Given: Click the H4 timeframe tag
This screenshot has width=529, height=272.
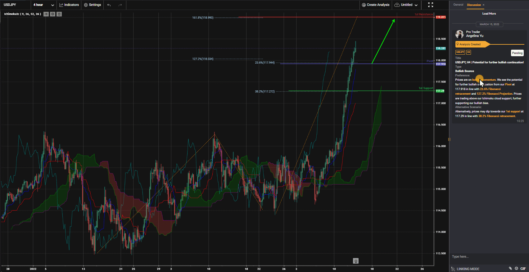Looking at the screenshot, I should [x=468, y=52].
